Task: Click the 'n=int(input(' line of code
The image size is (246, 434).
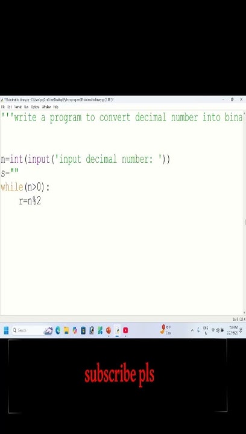Action: click(86, 159)
